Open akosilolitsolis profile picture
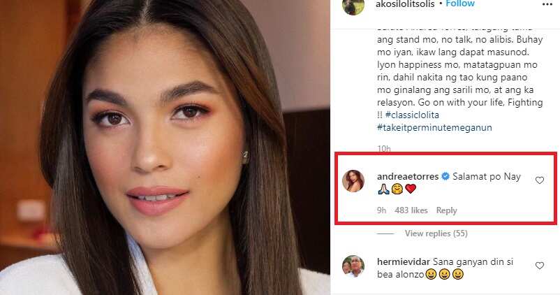This screenshot has width=560, height=295. (353, 6)
